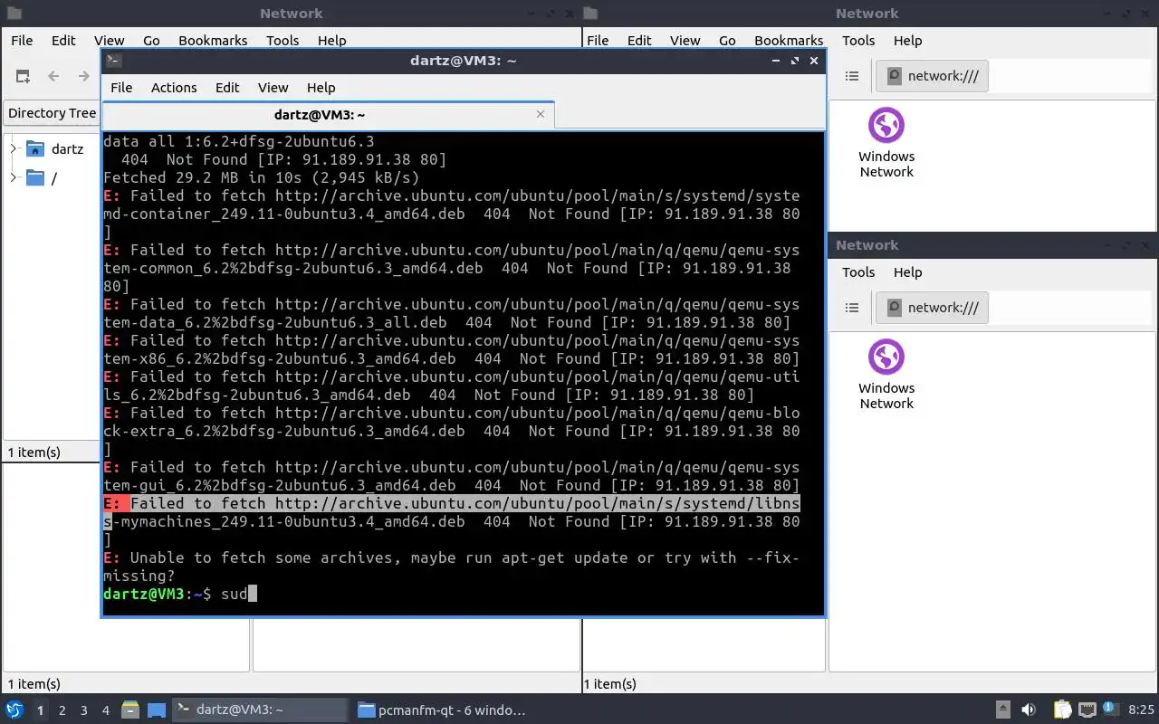Expand the dartz tree node
Viewport: 1159px width, 724px height.
(13, 148)
